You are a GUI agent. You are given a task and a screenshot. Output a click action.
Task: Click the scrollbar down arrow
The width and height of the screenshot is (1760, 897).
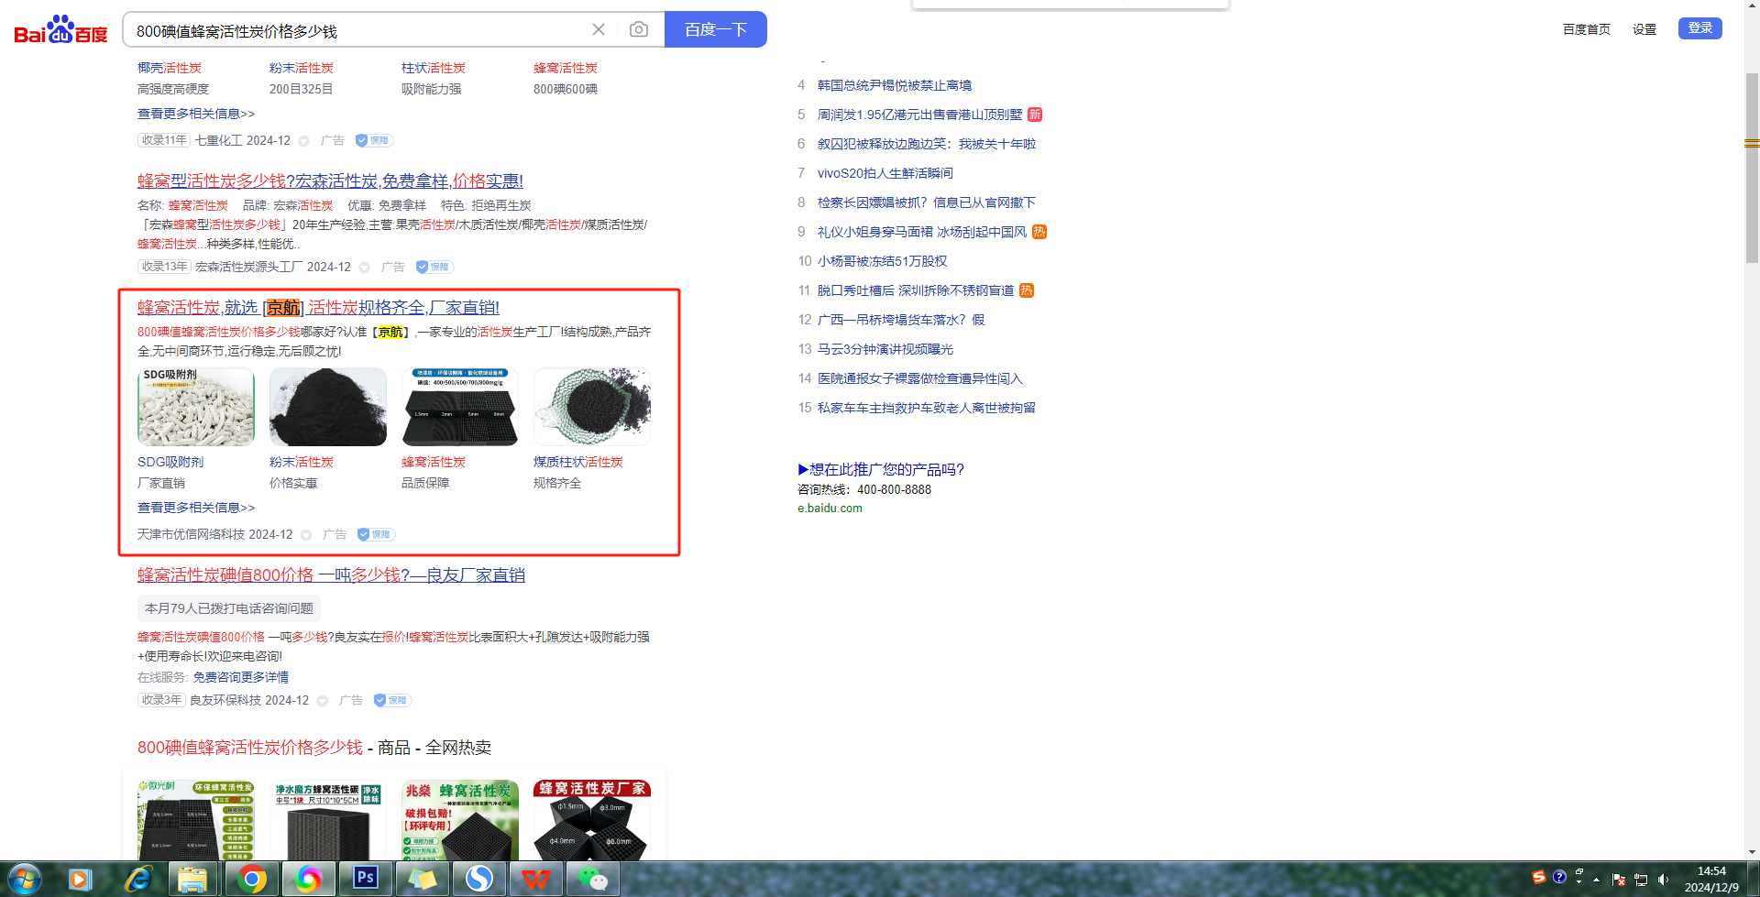pos(1752,852)
